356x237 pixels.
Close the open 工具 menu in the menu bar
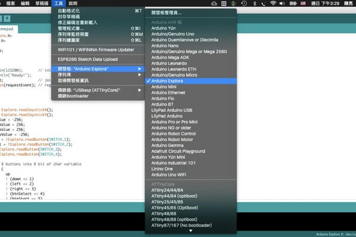pos(59,3)
